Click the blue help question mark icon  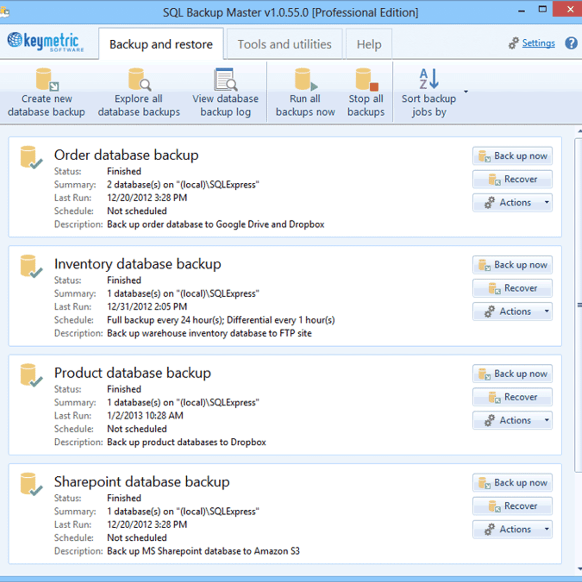point(571,43)
